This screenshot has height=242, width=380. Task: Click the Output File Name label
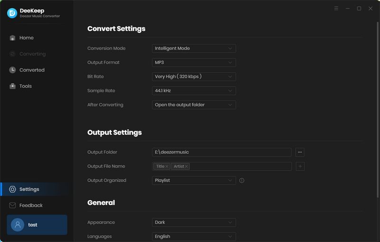click(x=106, y=166)
